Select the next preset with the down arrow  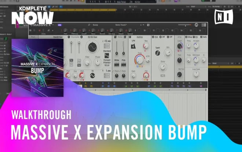coord(143,25)
